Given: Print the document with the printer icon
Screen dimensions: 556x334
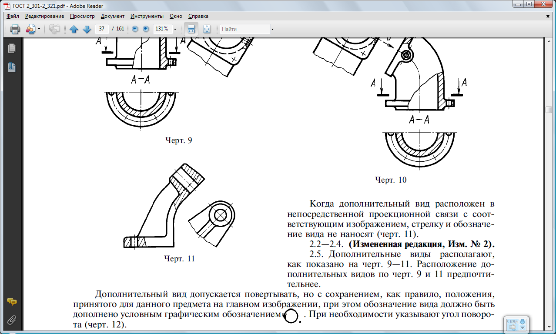Looking at the screenshot, I should (15, 29).
